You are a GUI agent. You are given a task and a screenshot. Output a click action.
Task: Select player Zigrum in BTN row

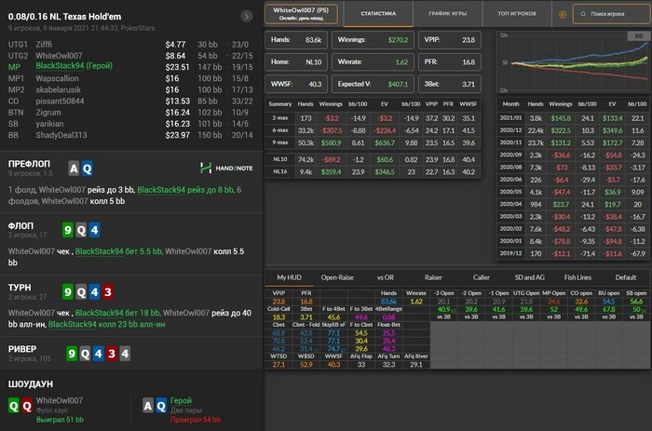(48, 113)
